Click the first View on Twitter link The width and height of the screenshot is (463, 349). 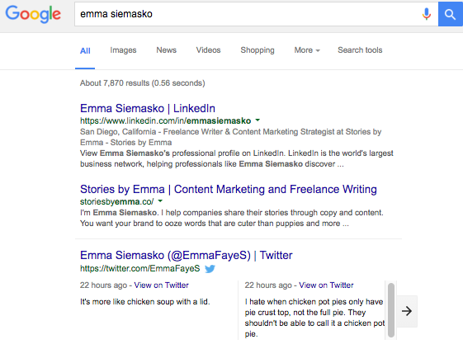[x=161, y=285]
